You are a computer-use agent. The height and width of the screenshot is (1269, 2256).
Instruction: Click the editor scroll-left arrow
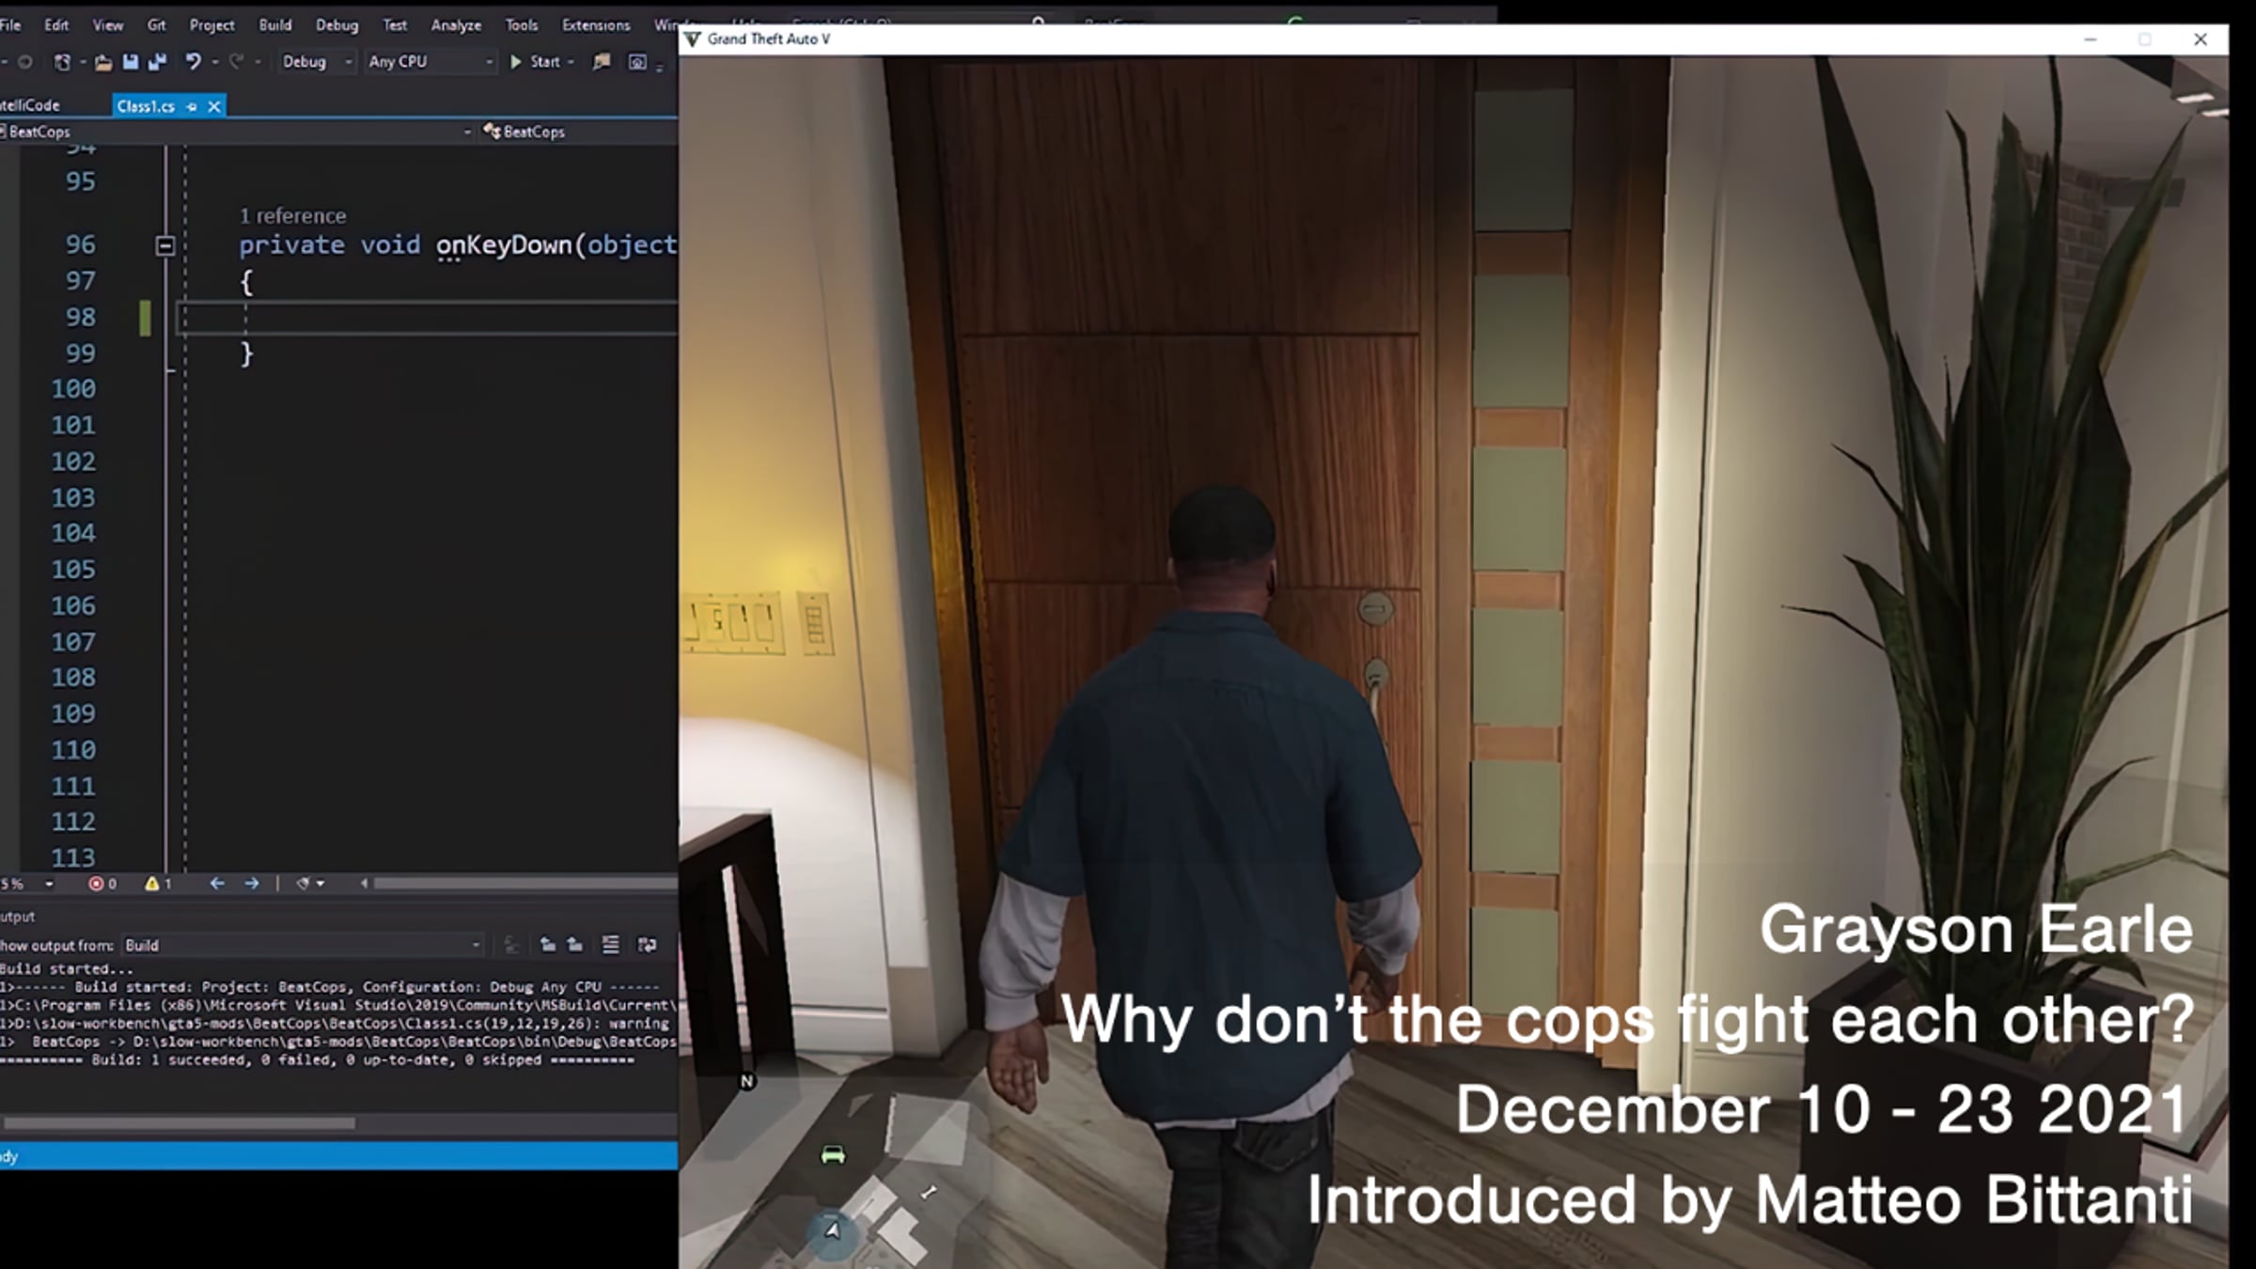tap(364, 884)
